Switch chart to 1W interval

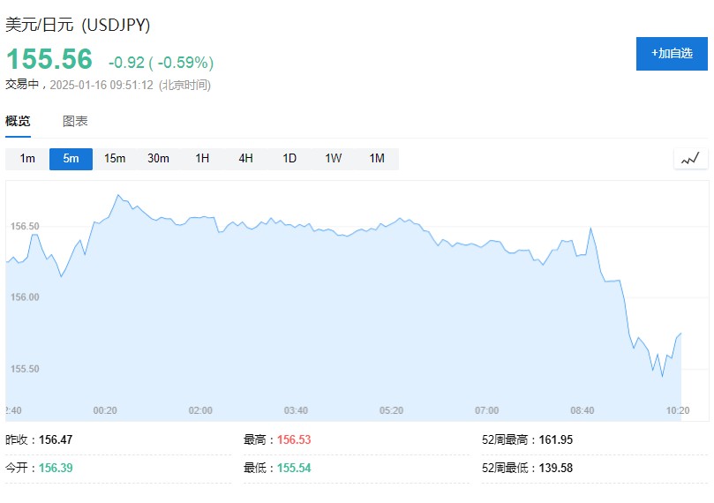click(334, 159)
